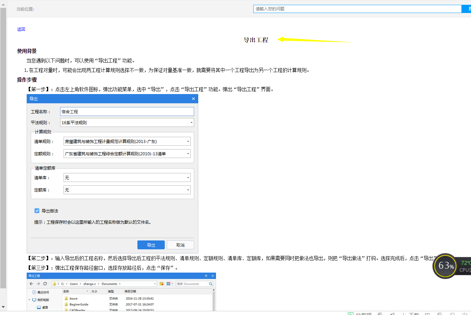
Task: Open the 定额规则 dropdown
Action: [x=127, y=154]
